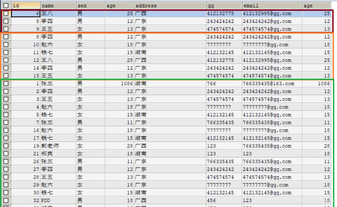This screenshot has height=207, width=337.
Task: Select the name cell PDD
Action: click(58, 200)
